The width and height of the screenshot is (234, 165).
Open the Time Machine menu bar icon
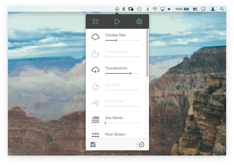point(139,9)
